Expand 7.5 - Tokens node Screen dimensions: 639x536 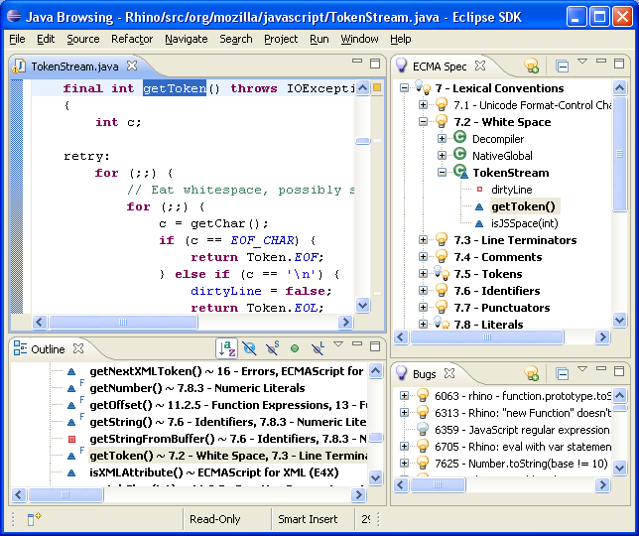click(x=423, y=274)
